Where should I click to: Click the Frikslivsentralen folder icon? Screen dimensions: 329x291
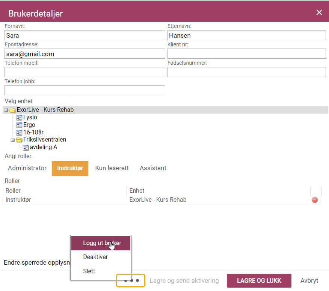(x=19, y=140)
